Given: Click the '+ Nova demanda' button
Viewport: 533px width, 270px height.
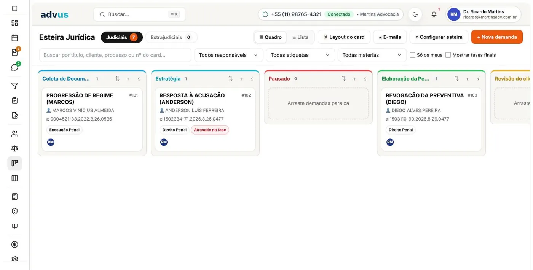Looking at the screenshot, I should [497, 37].
